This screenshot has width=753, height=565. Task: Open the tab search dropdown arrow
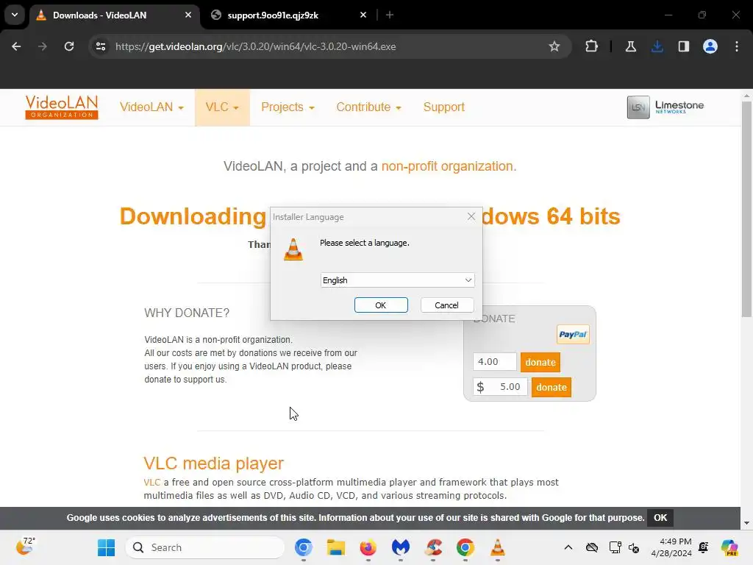tap(15, 15)
